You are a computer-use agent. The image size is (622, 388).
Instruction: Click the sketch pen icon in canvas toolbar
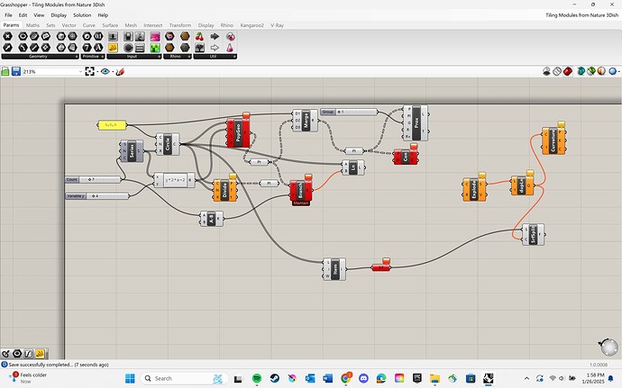tap(120, 71)
